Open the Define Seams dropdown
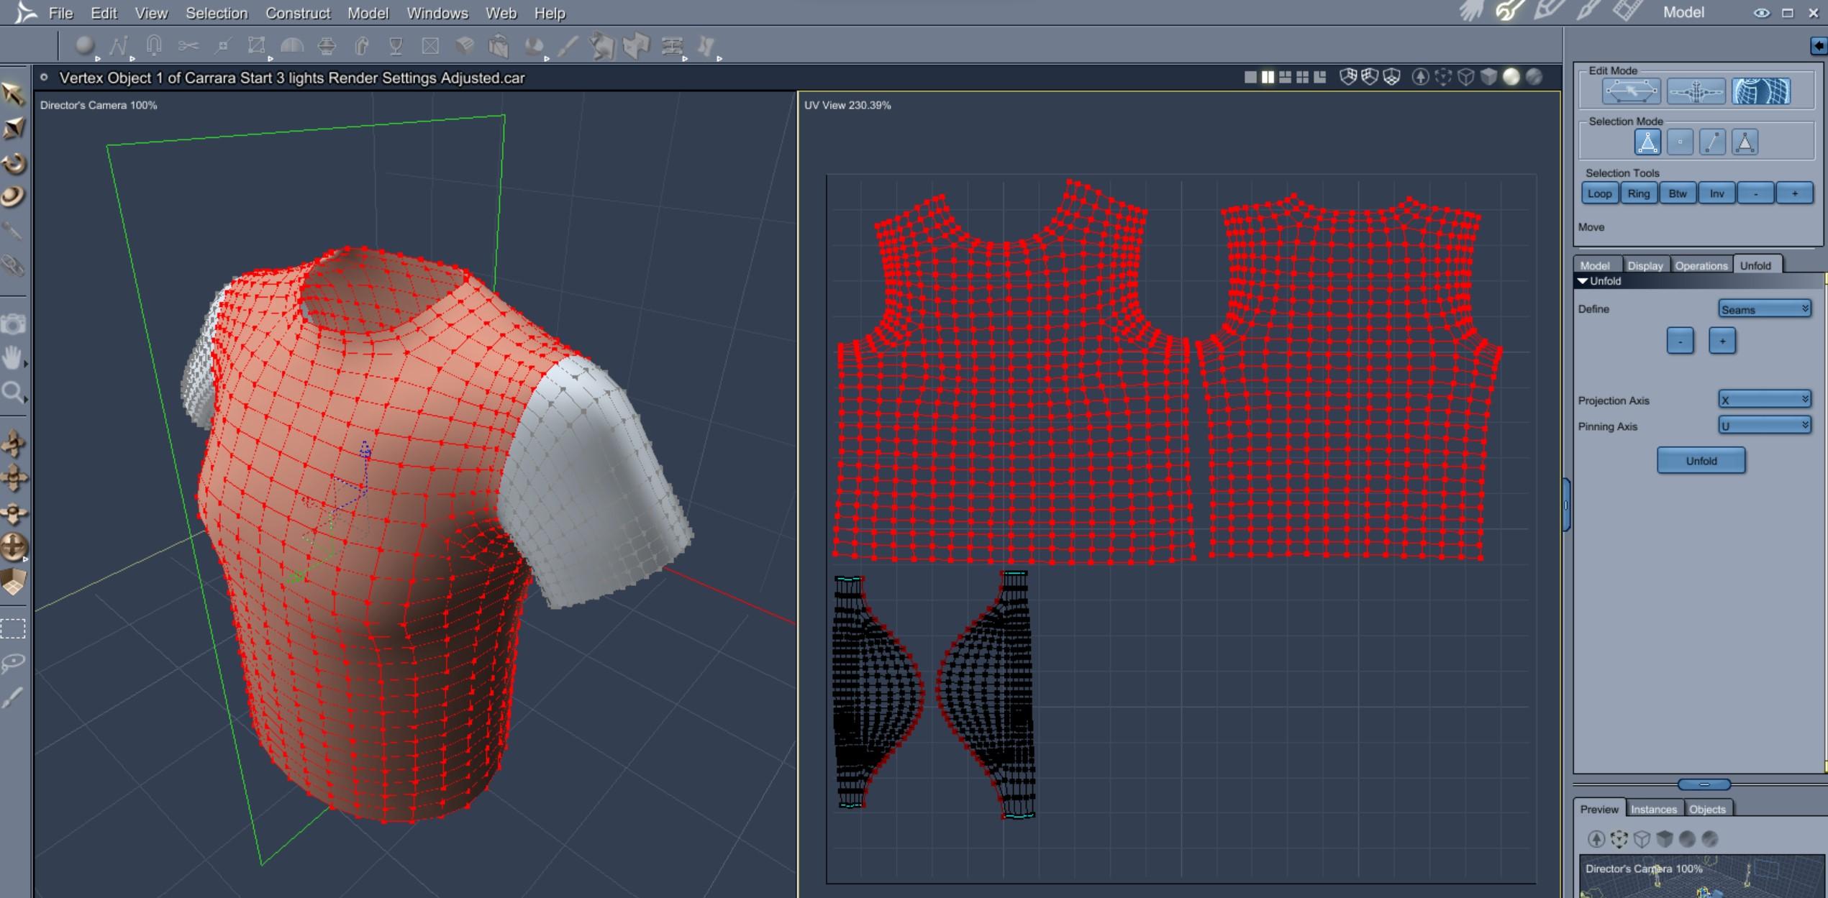The width and height of the screenshot is (1828, 898). (x=1764, y=309)
